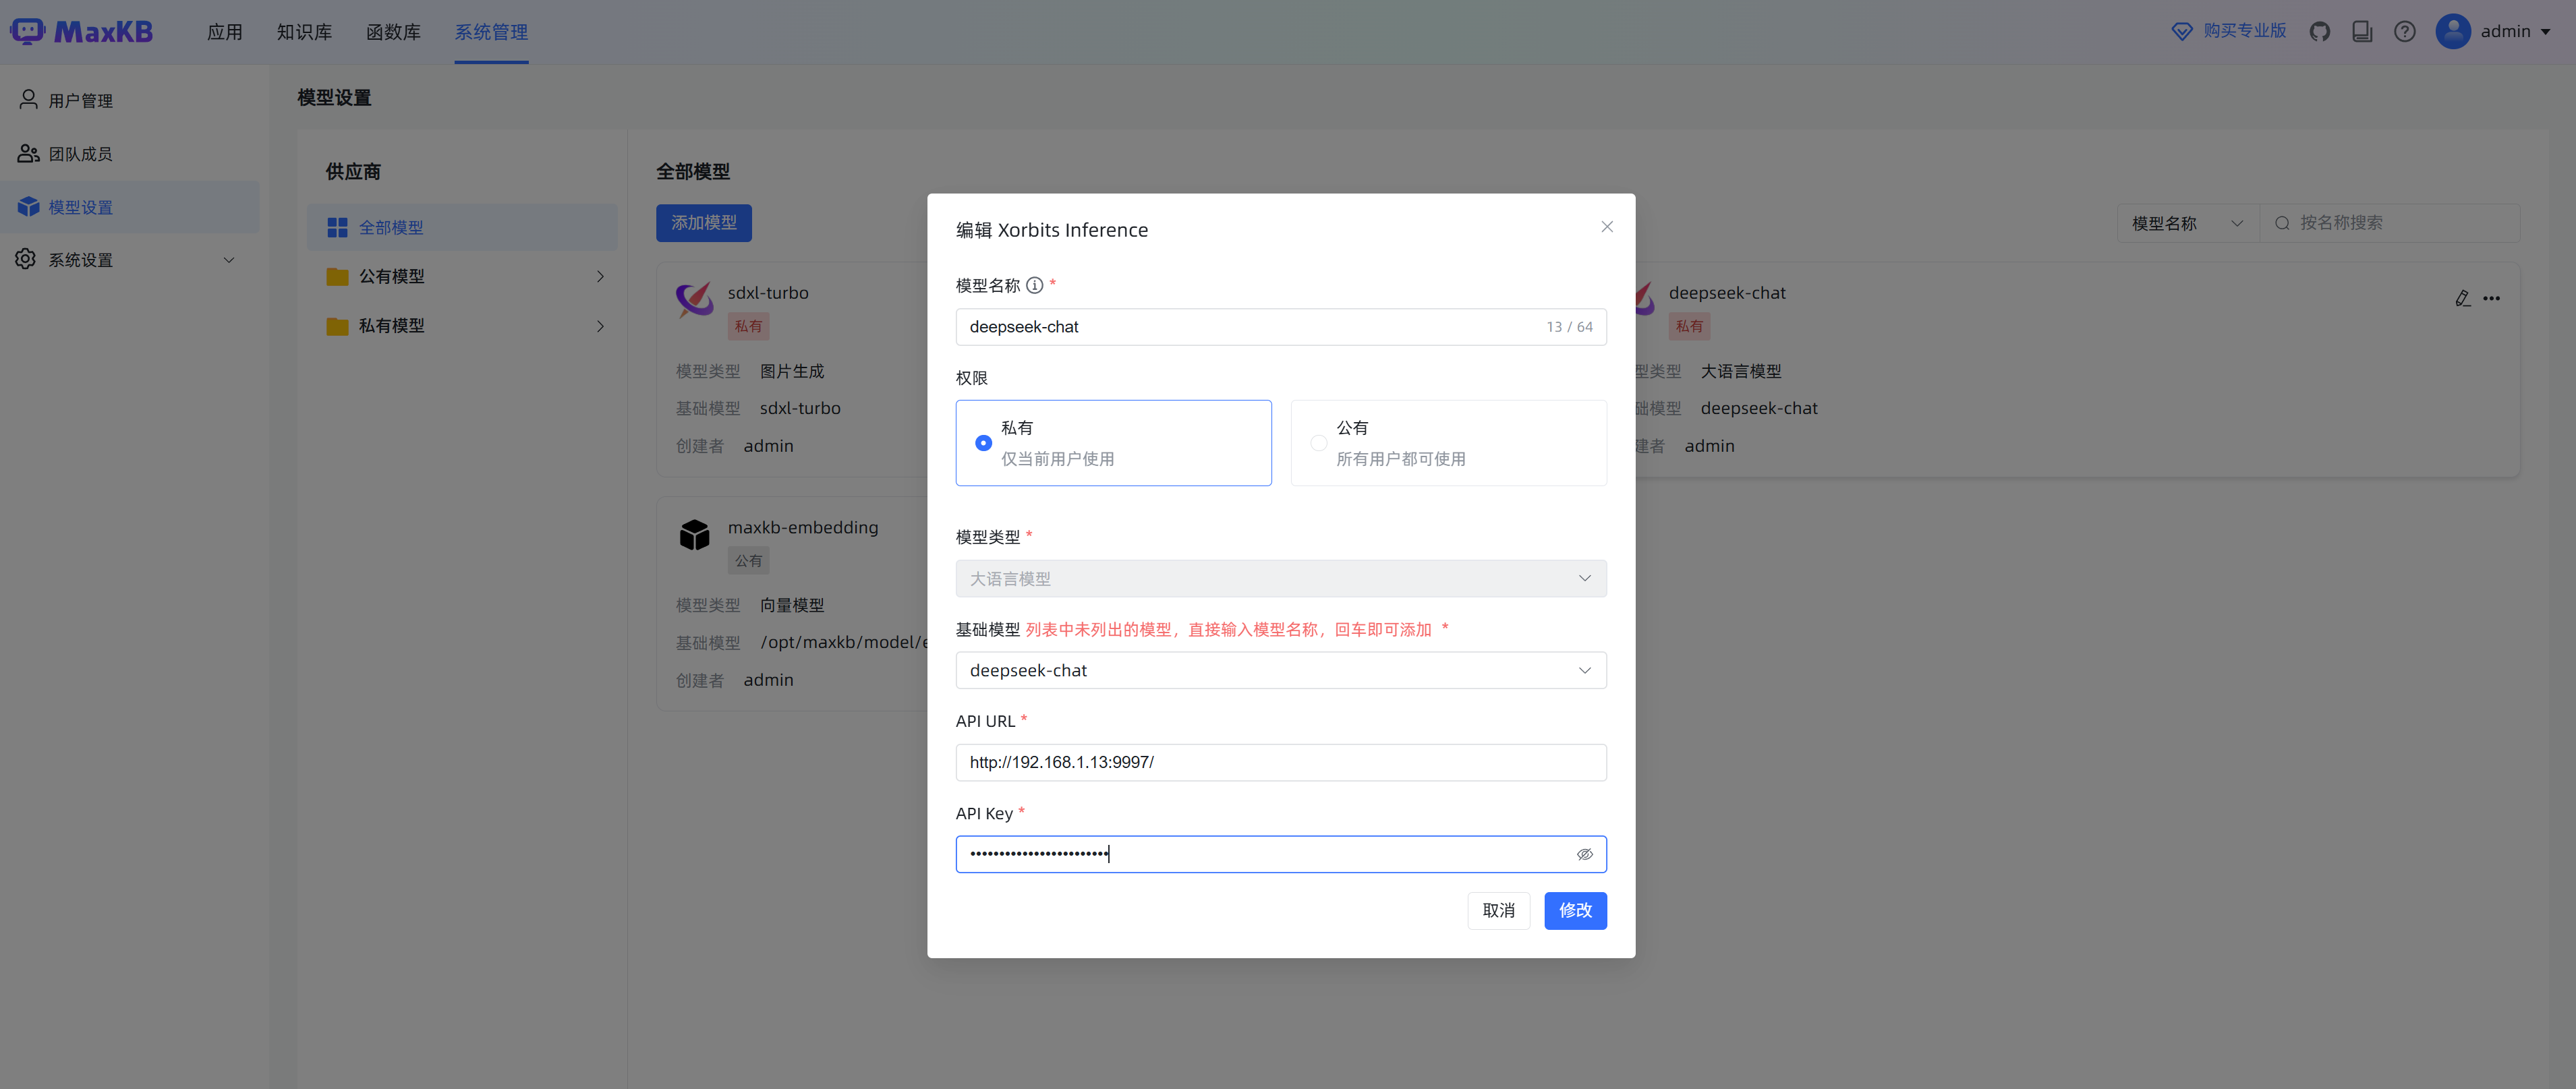Click the 购买专业版 link
The height and width of the screenshot is (1089, 2576).
(x=2245, y=31)
